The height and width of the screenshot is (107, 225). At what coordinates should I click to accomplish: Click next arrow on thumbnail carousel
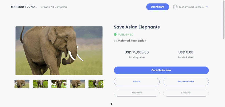click(x=102, y=84)
